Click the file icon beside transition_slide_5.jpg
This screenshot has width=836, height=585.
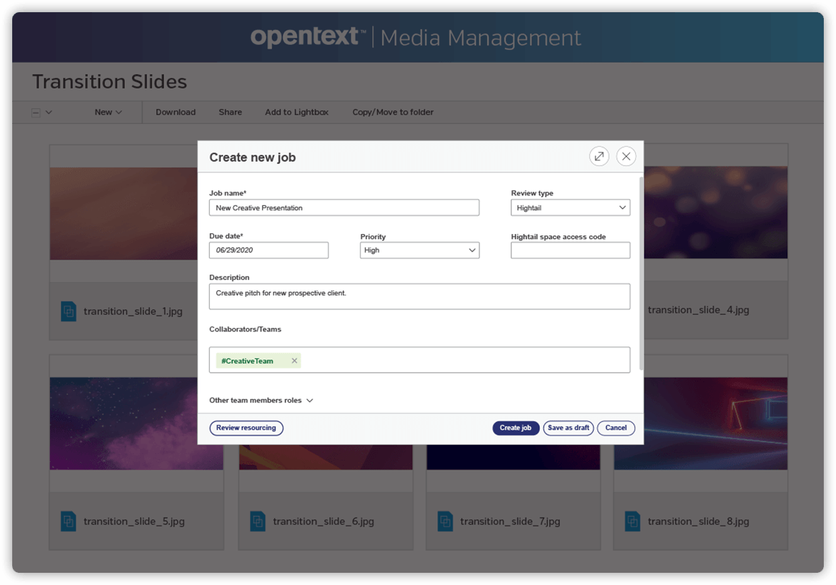tap(70, 521)
